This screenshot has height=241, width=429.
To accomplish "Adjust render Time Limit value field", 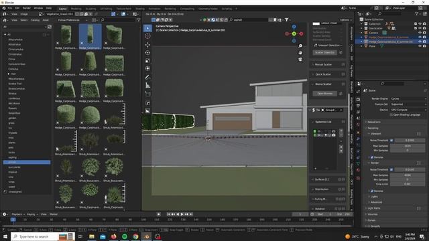I will [x=408, y=184].
